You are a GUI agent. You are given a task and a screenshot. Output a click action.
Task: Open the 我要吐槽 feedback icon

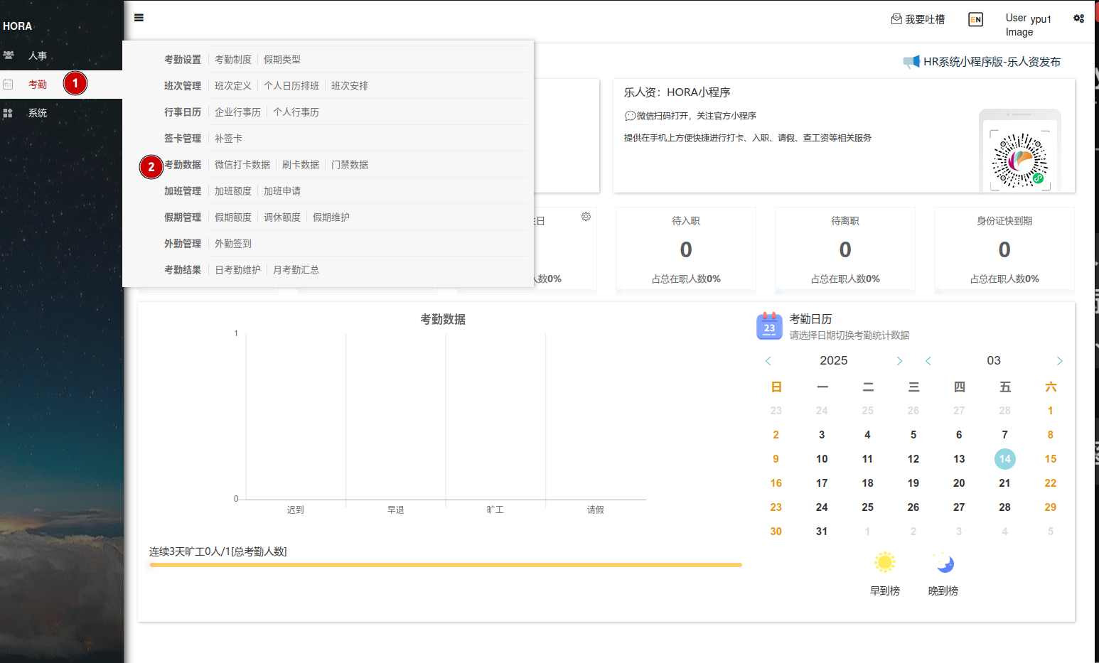[896, 19]
